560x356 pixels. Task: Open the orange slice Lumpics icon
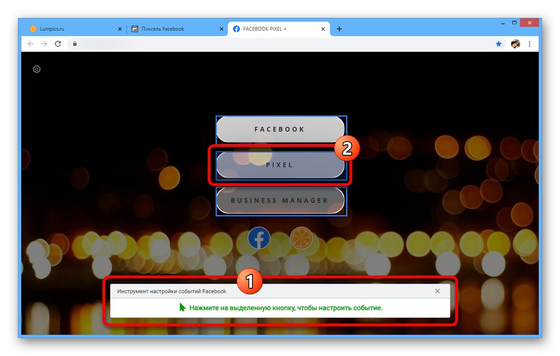(301, 238)
